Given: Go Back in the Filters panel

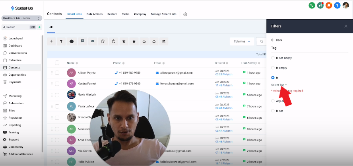Looking at the screenshot, I should [x=277, y=40].
